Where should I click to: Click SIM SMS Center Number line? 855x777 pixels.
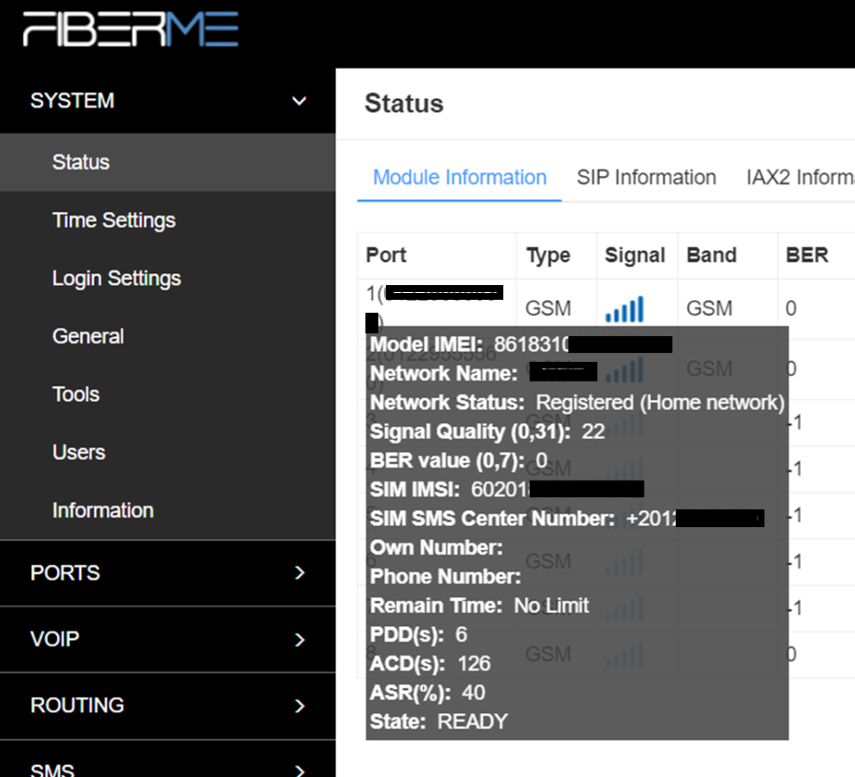pyautogui.click(x=566, y=519)
